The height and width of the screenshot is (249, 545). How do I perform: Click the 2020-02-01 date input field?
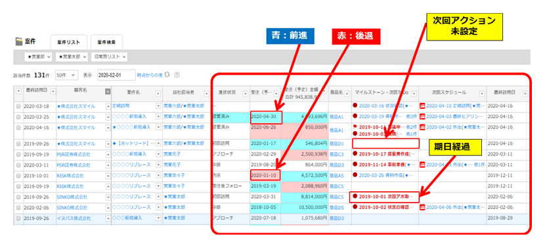click(116, 75)
